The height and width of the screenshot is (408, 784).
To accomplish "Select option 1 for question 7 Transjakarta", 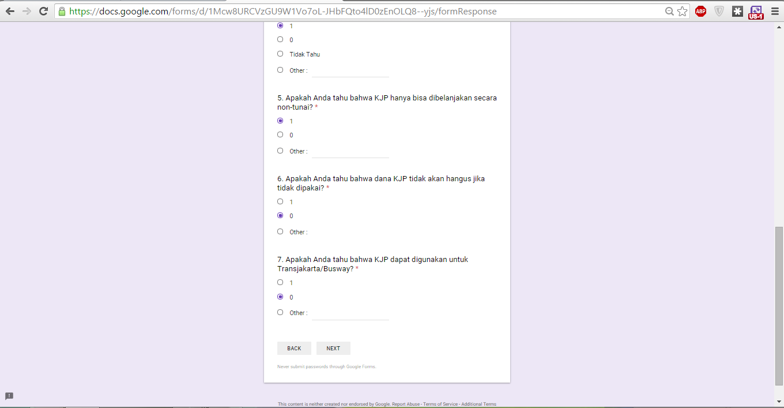I will tap(280, 282).
